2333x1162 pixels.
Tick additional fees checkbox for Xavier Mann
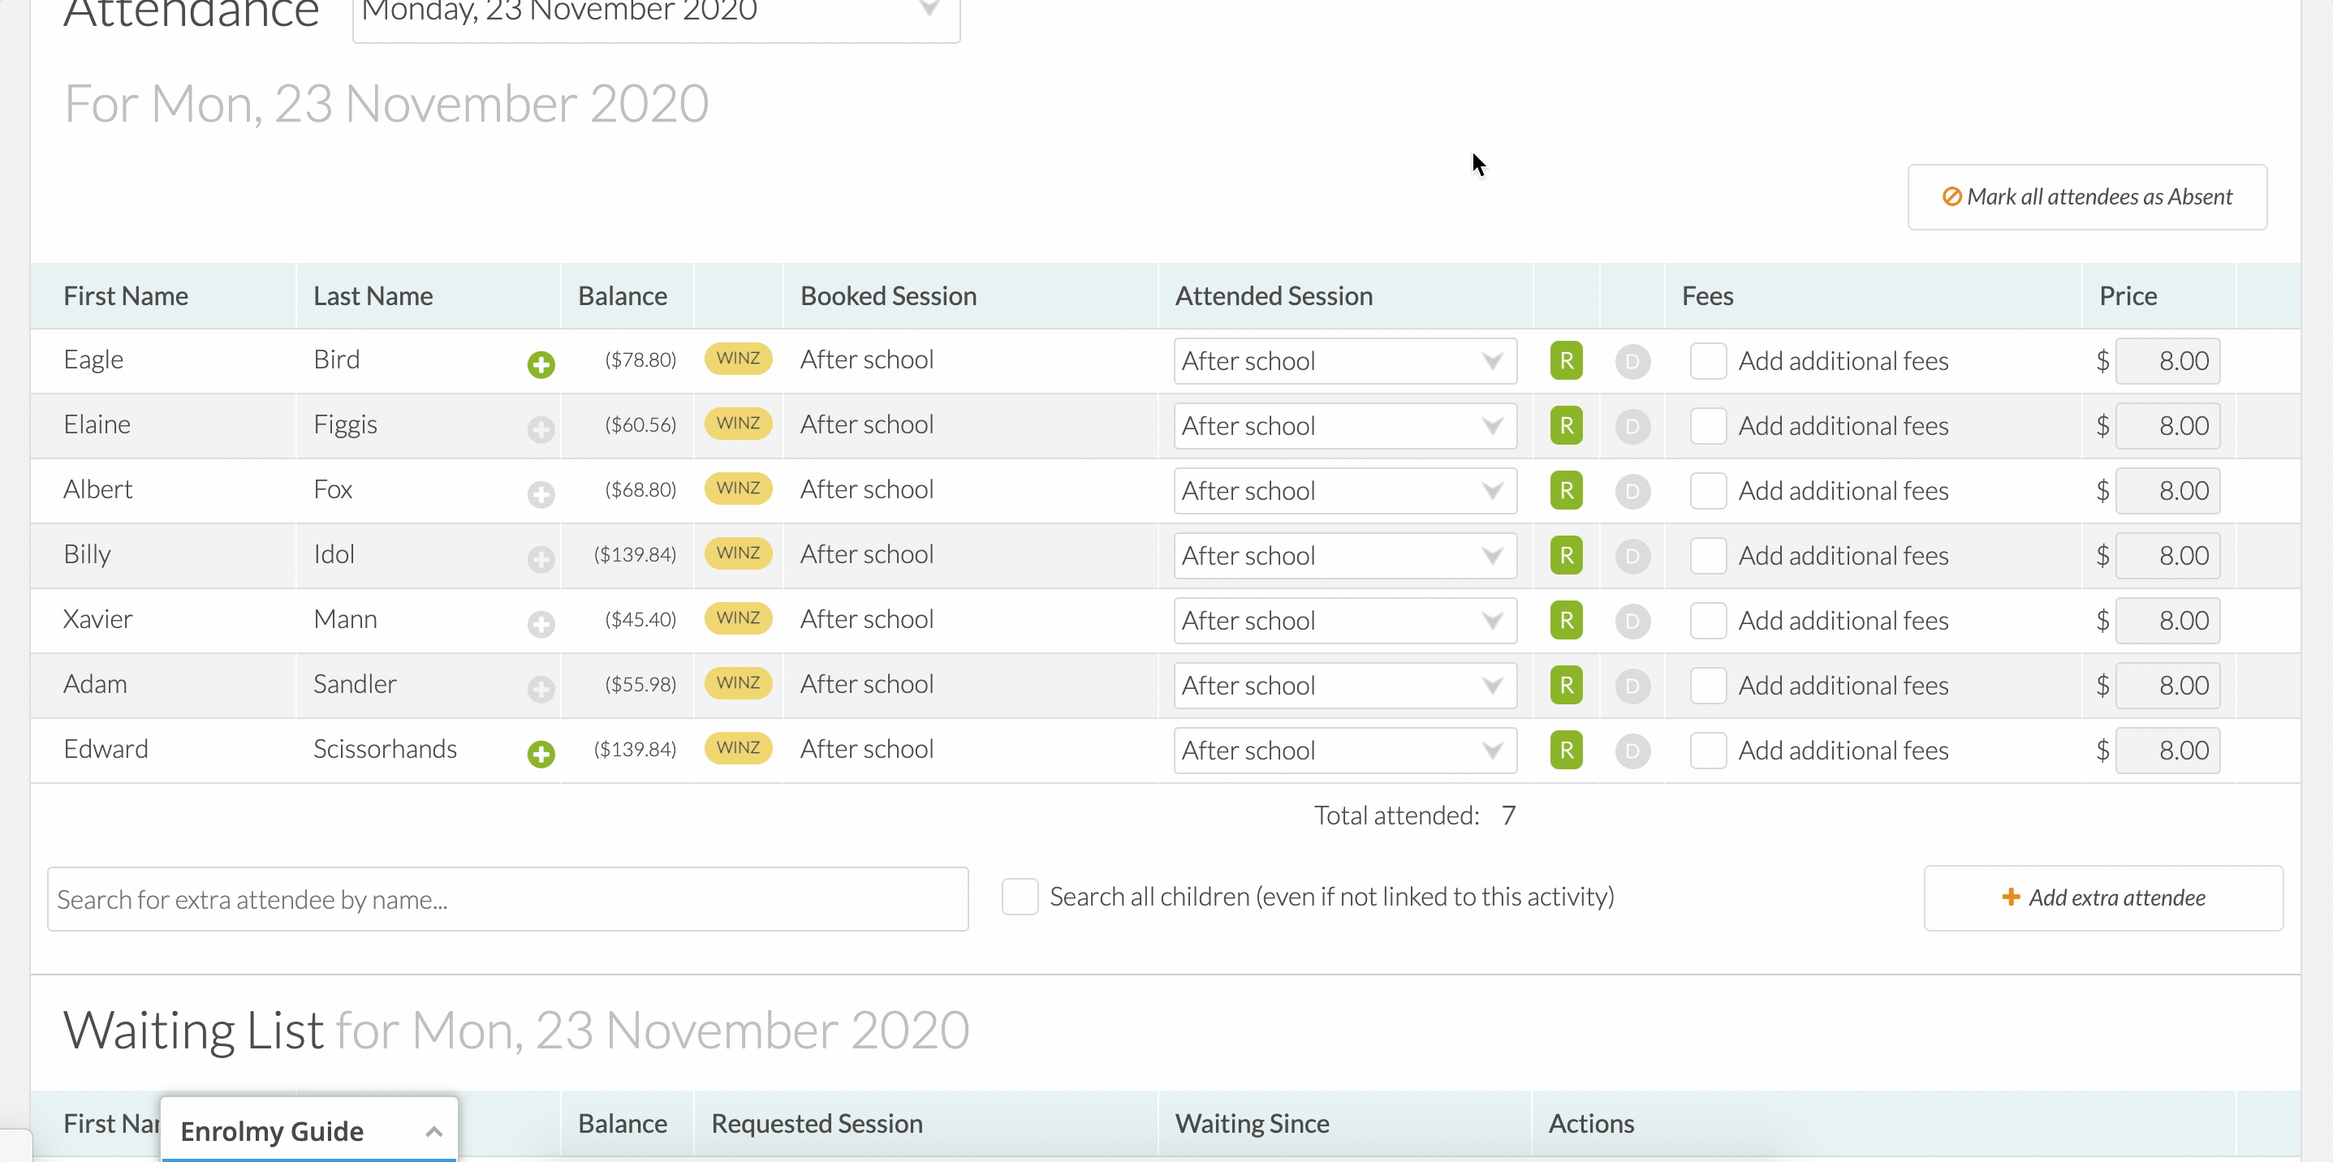(x=1708, y=620)
